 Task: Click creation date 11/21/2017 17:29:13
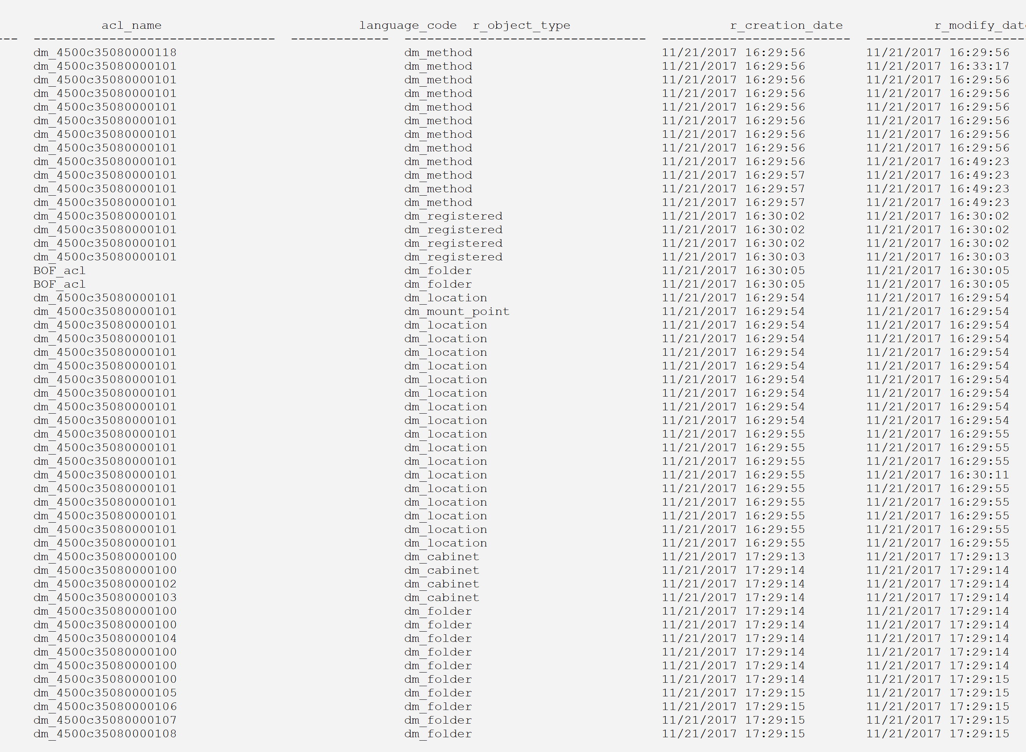733,557
